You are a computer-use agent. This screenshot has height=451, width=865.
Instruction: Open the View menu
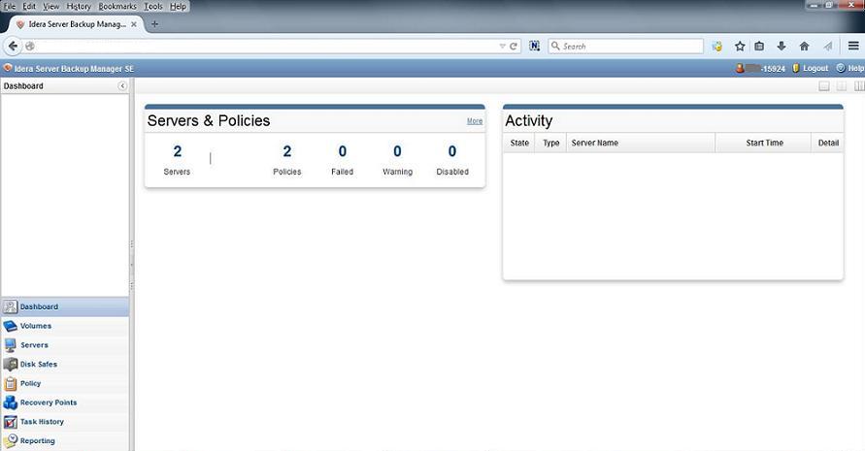[x=50, y=7]
